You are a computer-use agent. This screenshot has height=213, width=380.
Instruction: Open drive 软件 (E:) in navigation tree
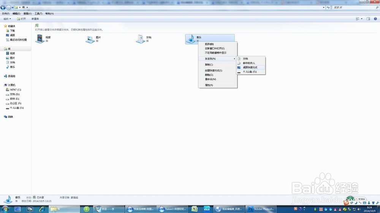pos(14,99)
